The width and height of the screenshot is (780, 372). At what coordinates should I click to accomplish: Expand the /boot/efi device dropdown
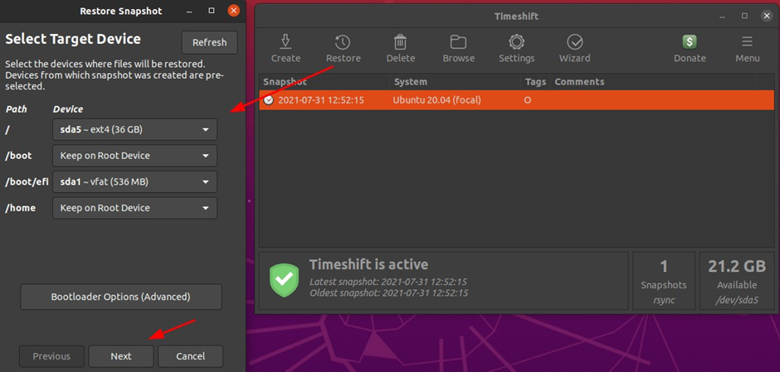(x=134, y=181)
